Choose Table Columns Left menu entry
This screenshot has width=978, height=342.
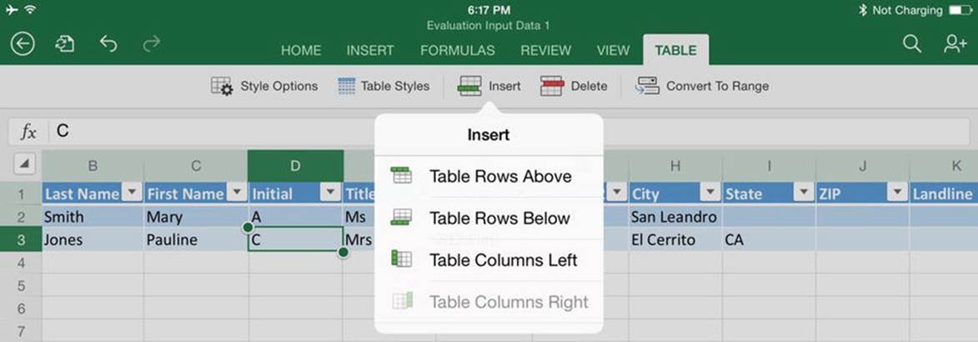(489, 259)
